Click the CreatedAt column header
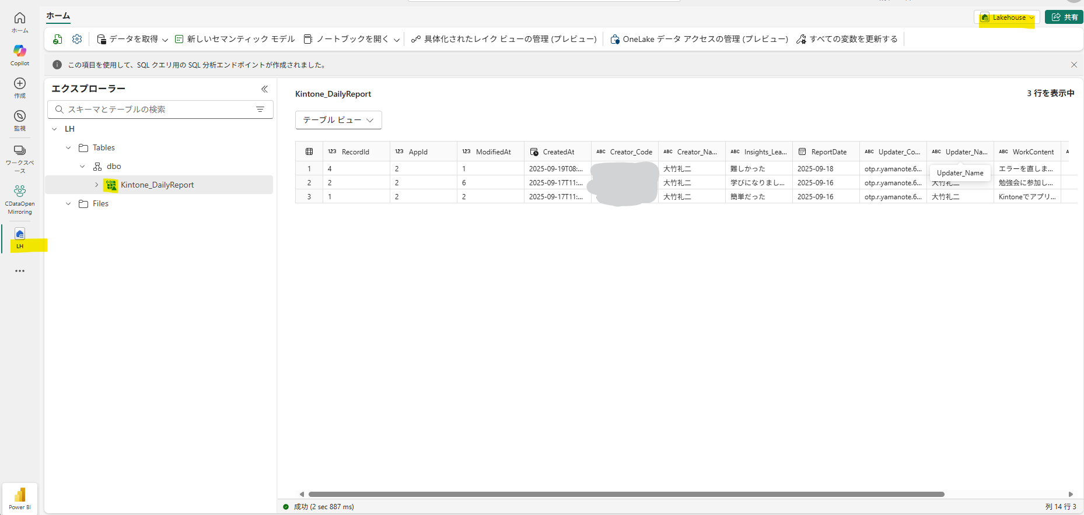The width and height of the screenshot is (1084, 515). (557, 151)
